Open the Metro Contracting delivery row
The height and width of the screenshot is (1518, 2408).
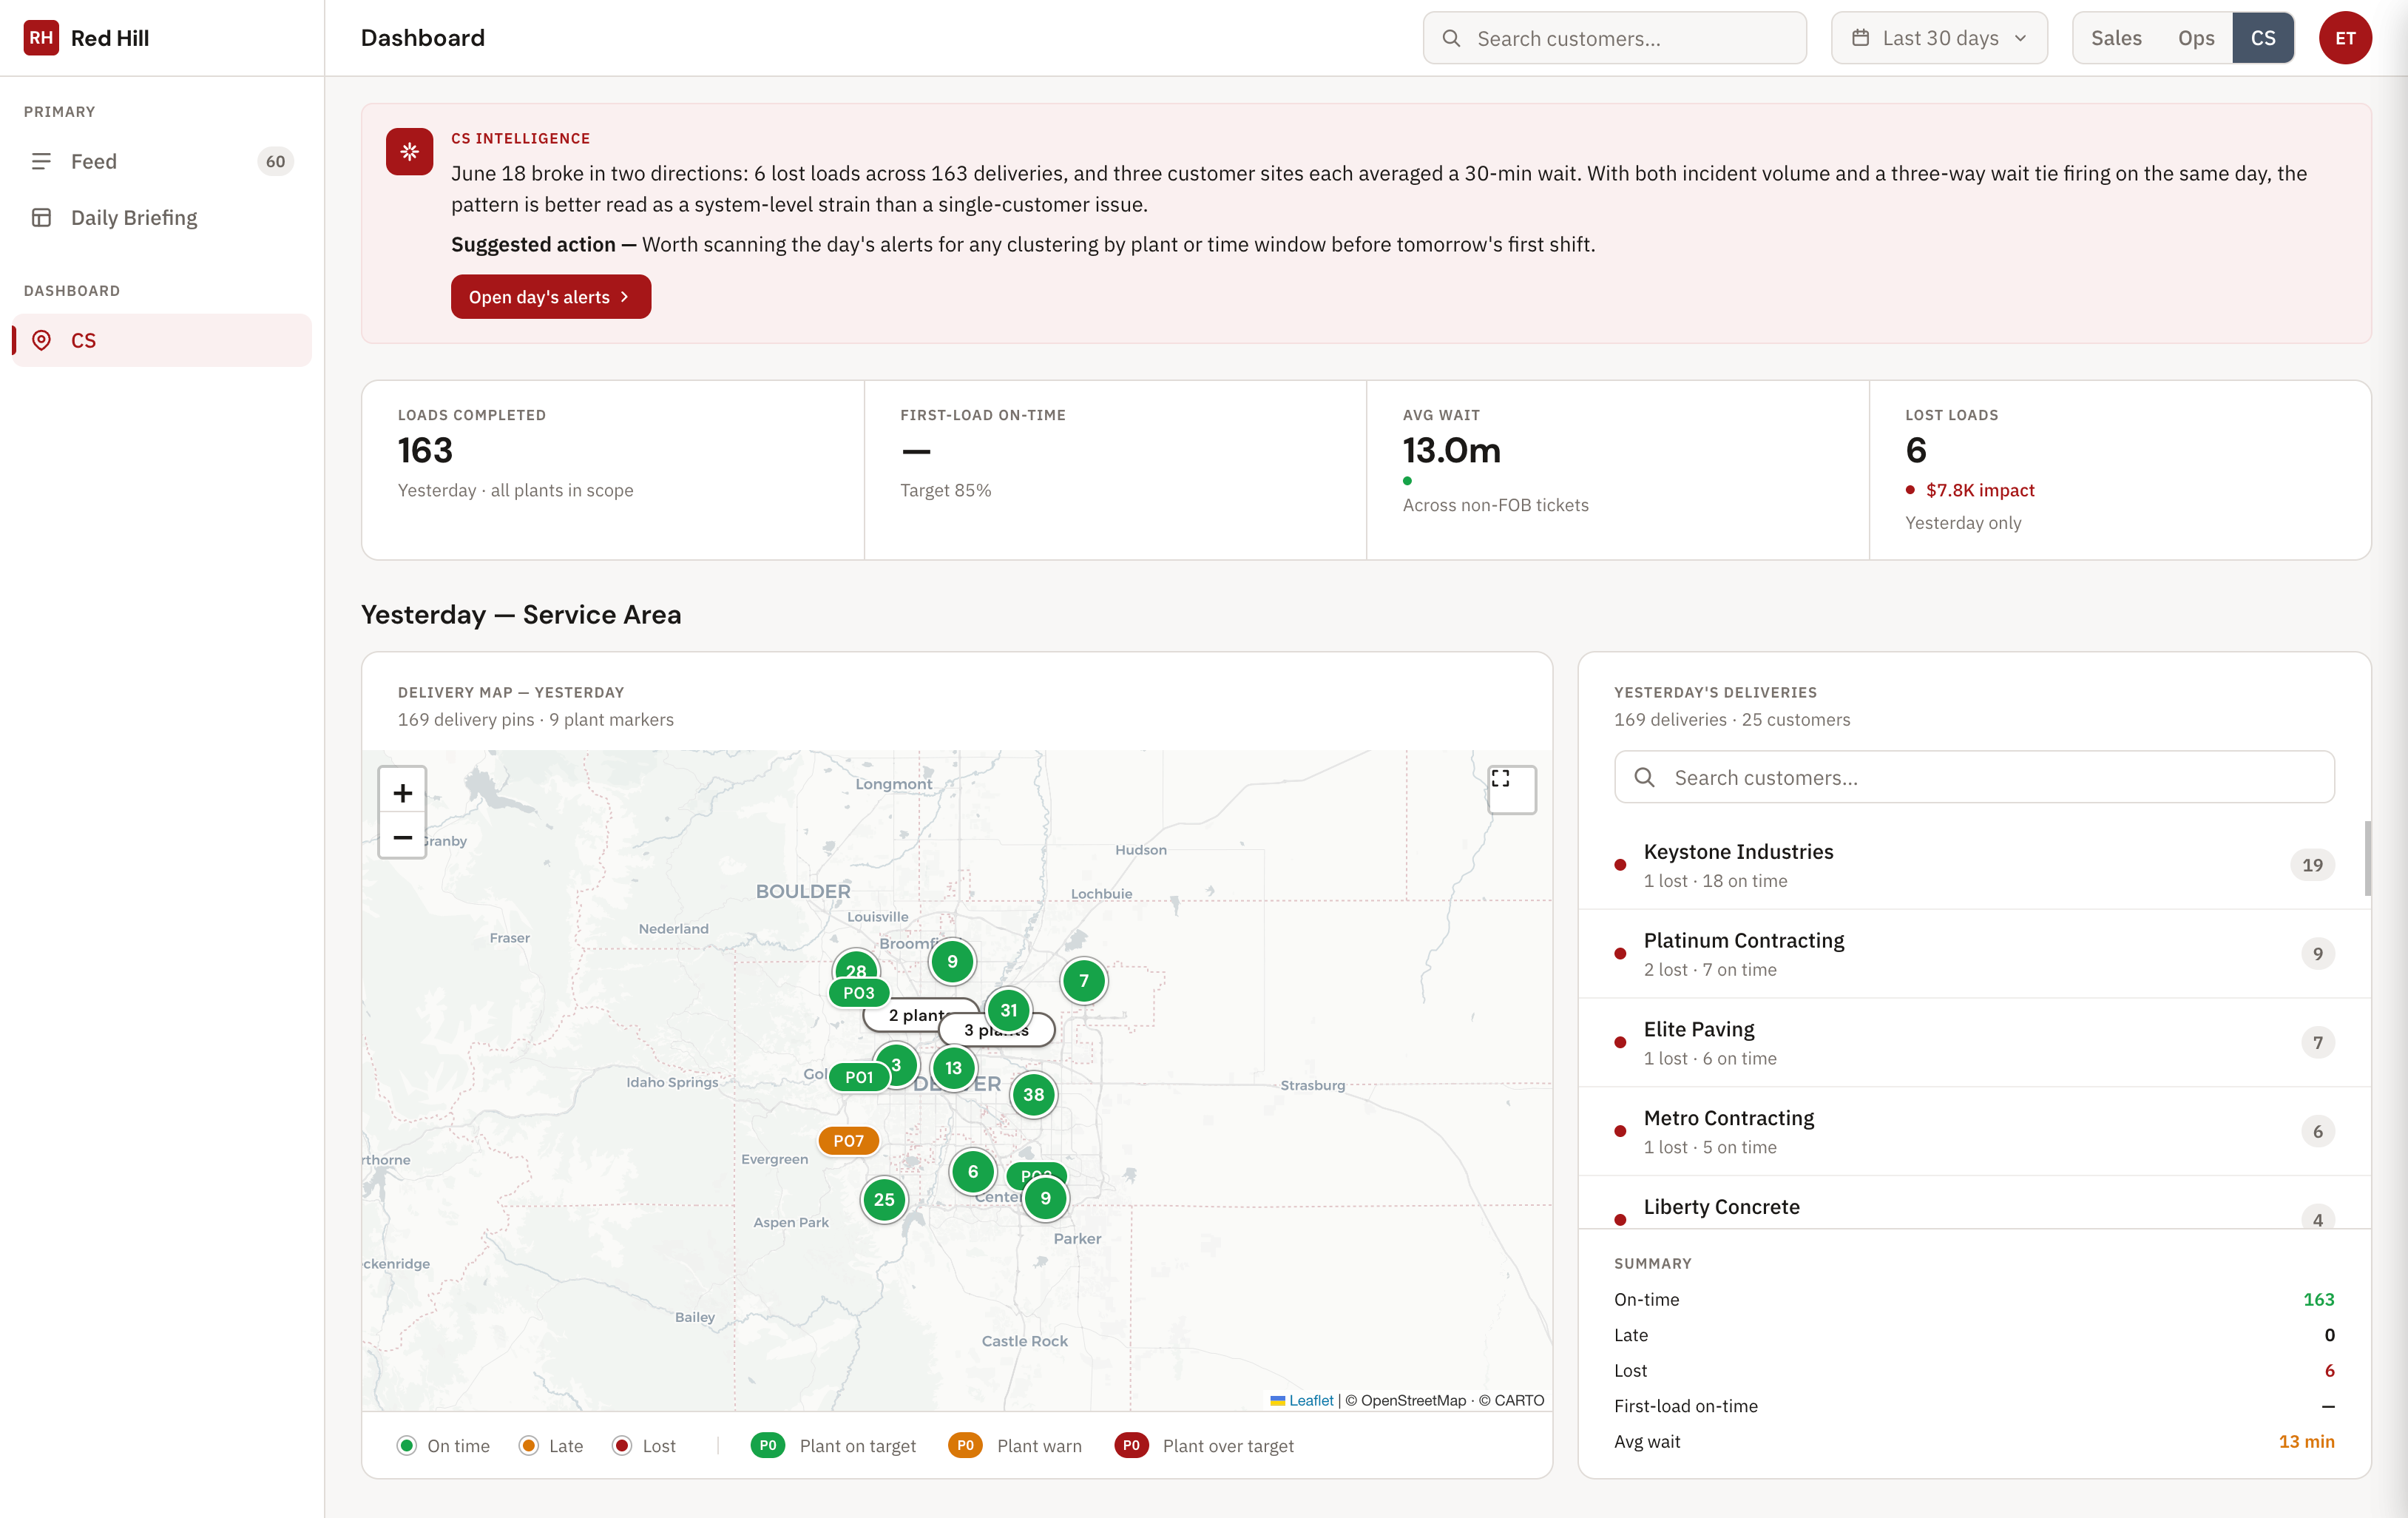click(1974, 1131)
